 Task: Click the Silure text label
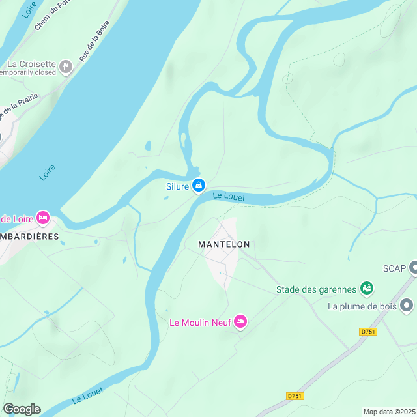177,186
